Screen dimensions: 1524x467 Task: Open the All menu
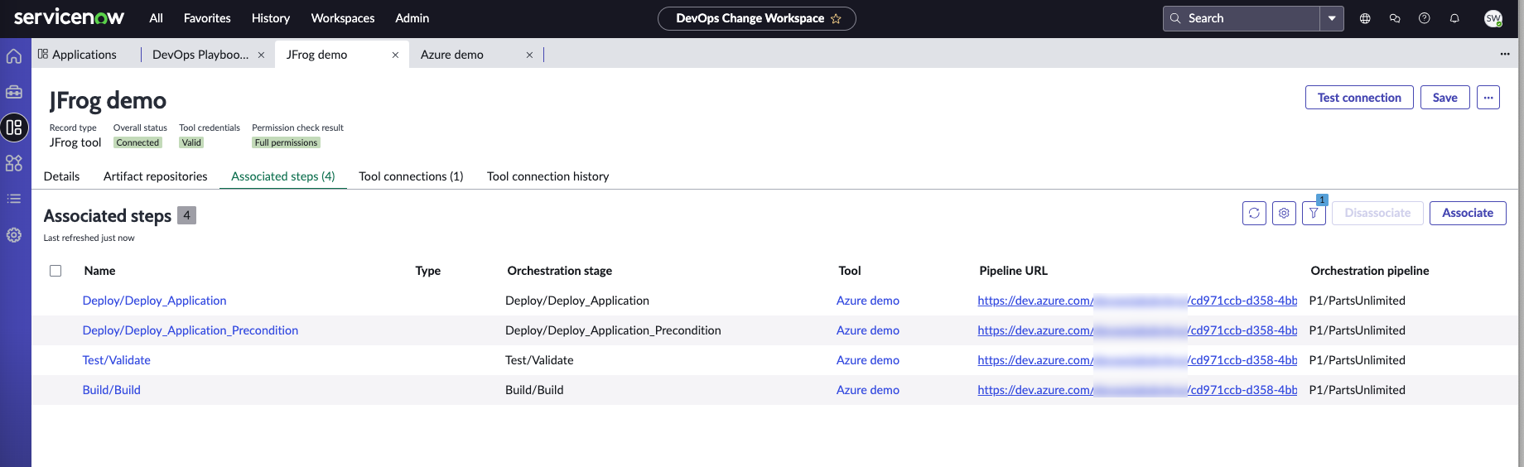(x=156, y=18)
